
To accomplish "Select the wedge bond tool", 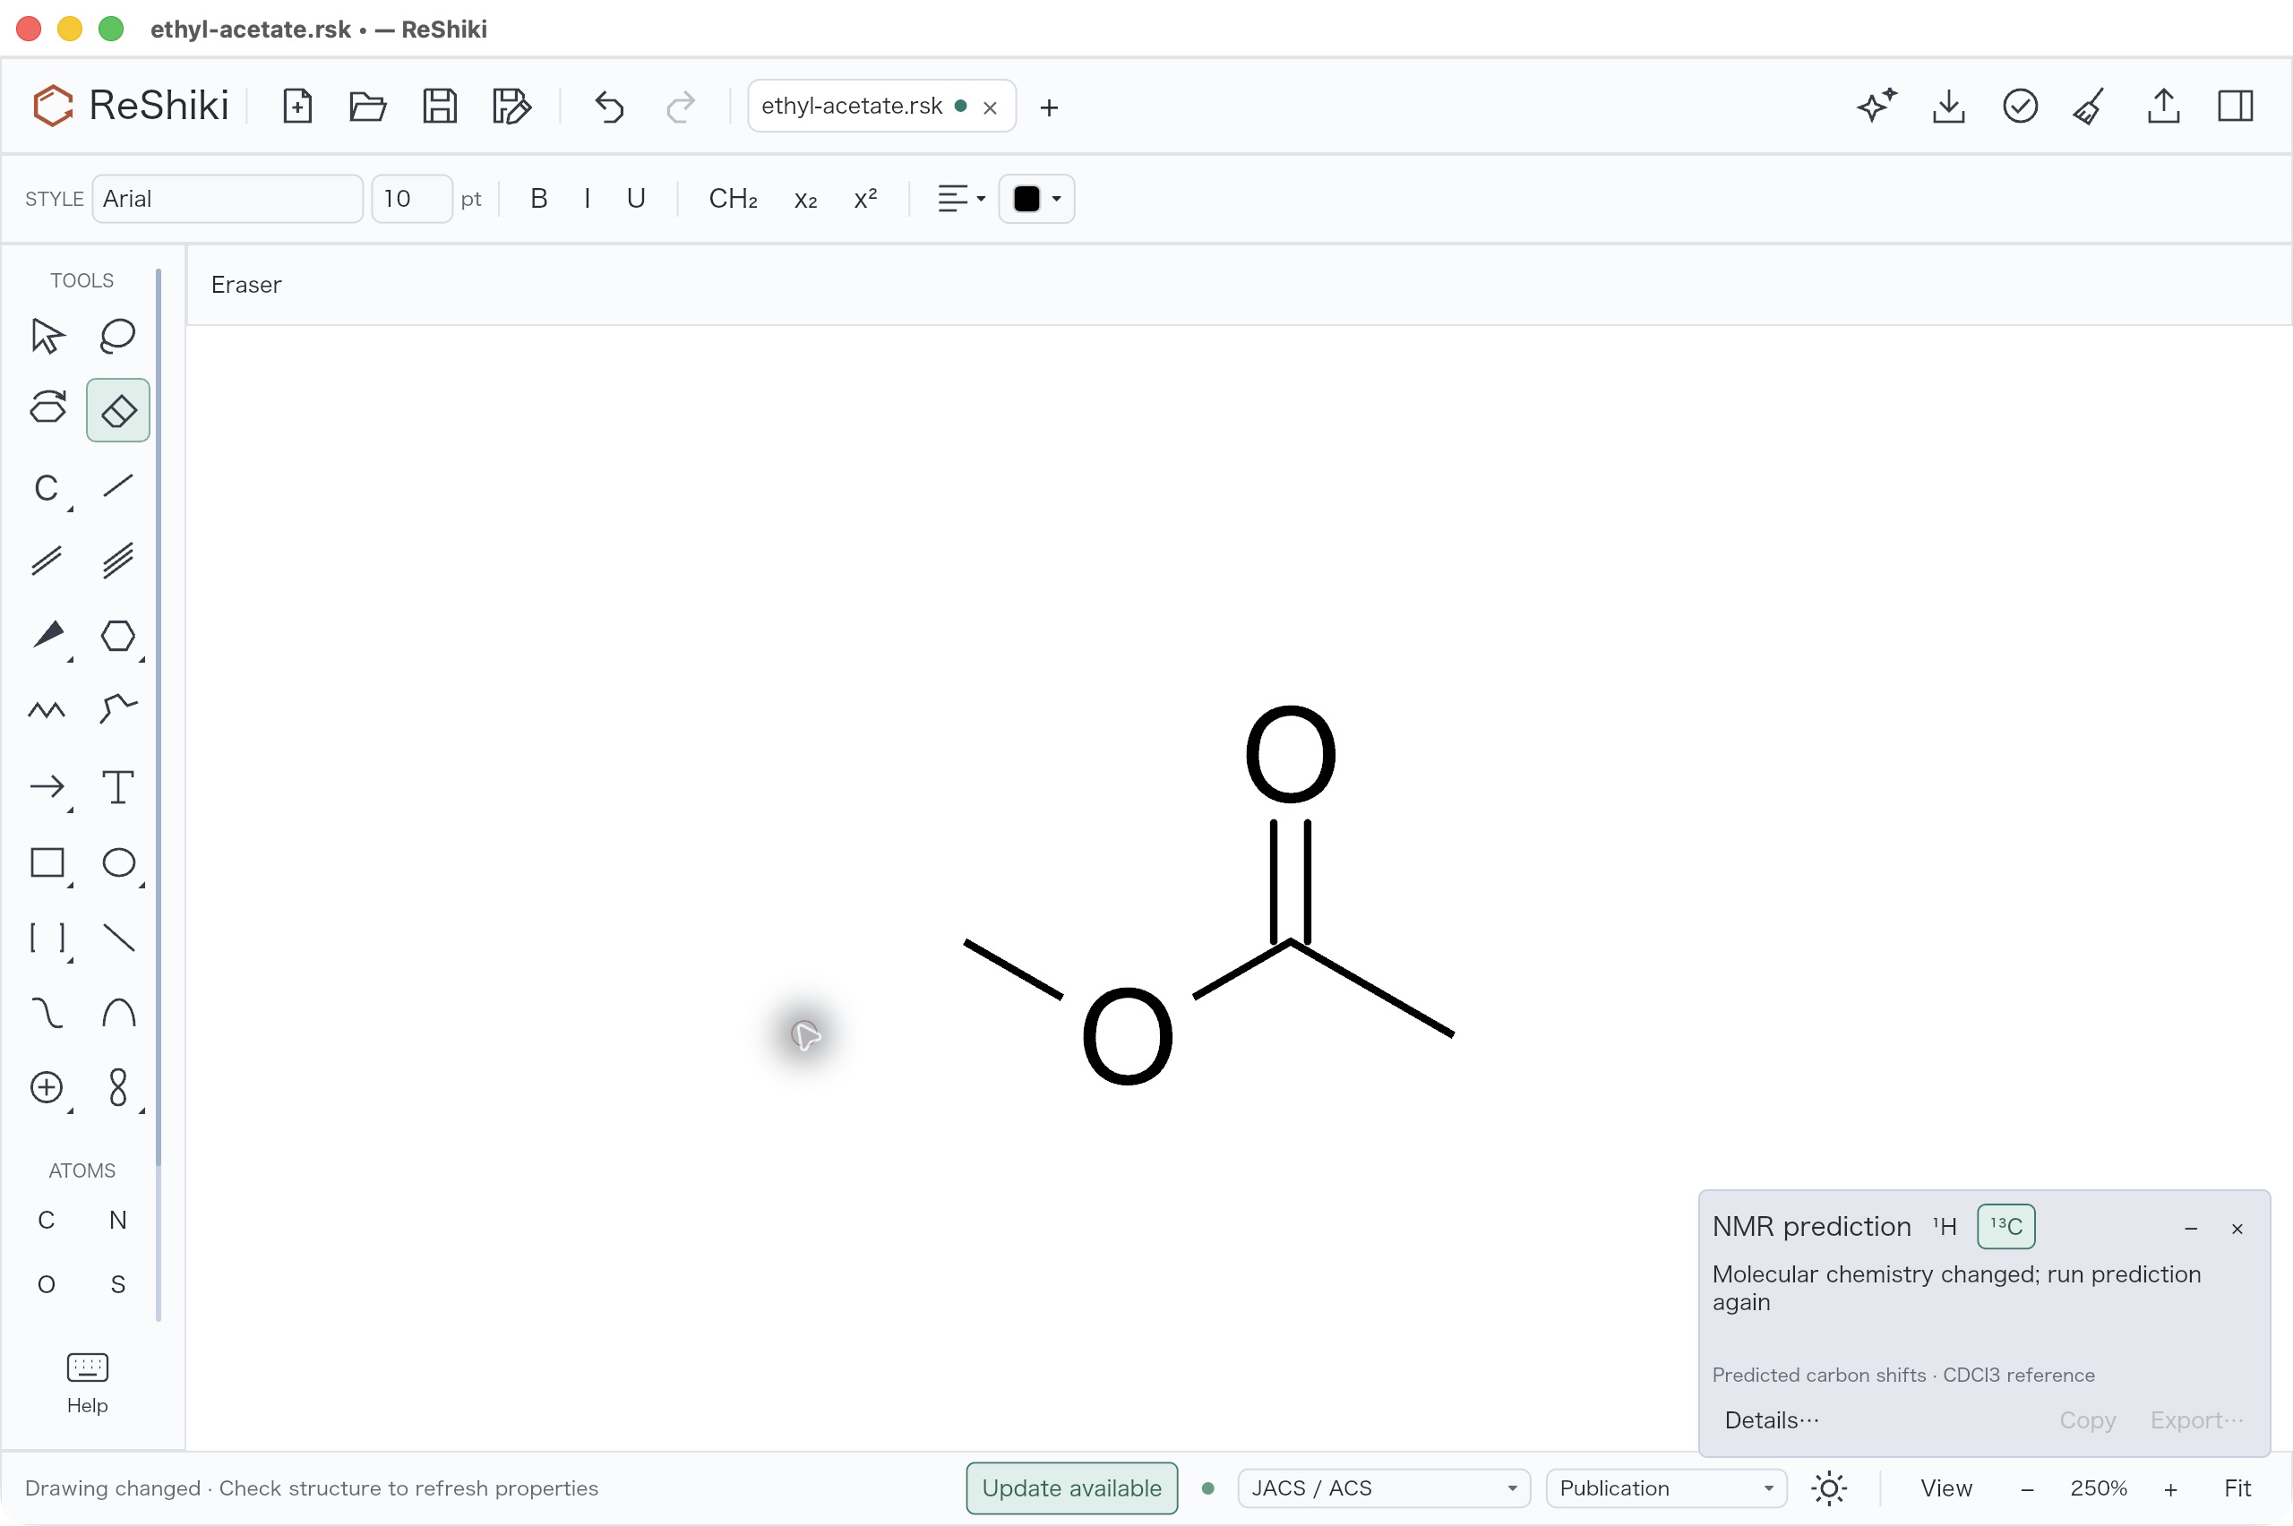I will tap(47, 636).
